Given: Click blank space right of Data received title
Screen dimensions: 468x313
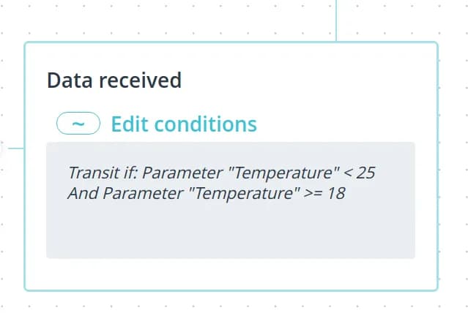Looking at the screenshot, I should [x=308, y=80].
